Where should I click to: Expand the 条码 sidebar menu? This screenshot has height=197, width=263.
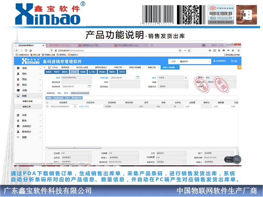tap(28, 85)
